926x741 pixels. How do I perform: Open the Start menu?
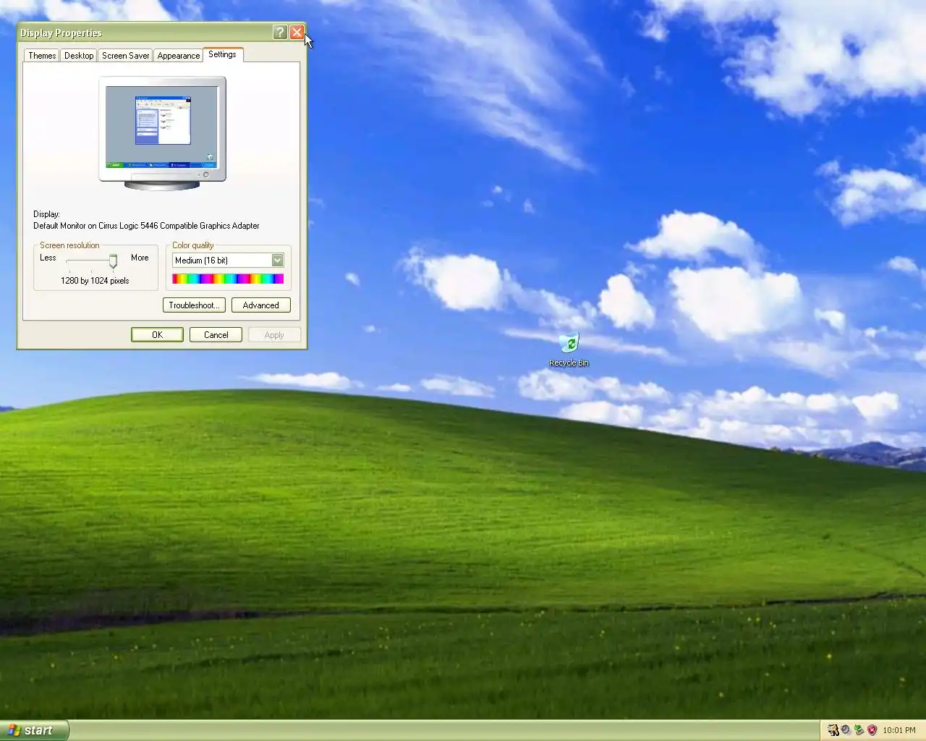(34, 730)
